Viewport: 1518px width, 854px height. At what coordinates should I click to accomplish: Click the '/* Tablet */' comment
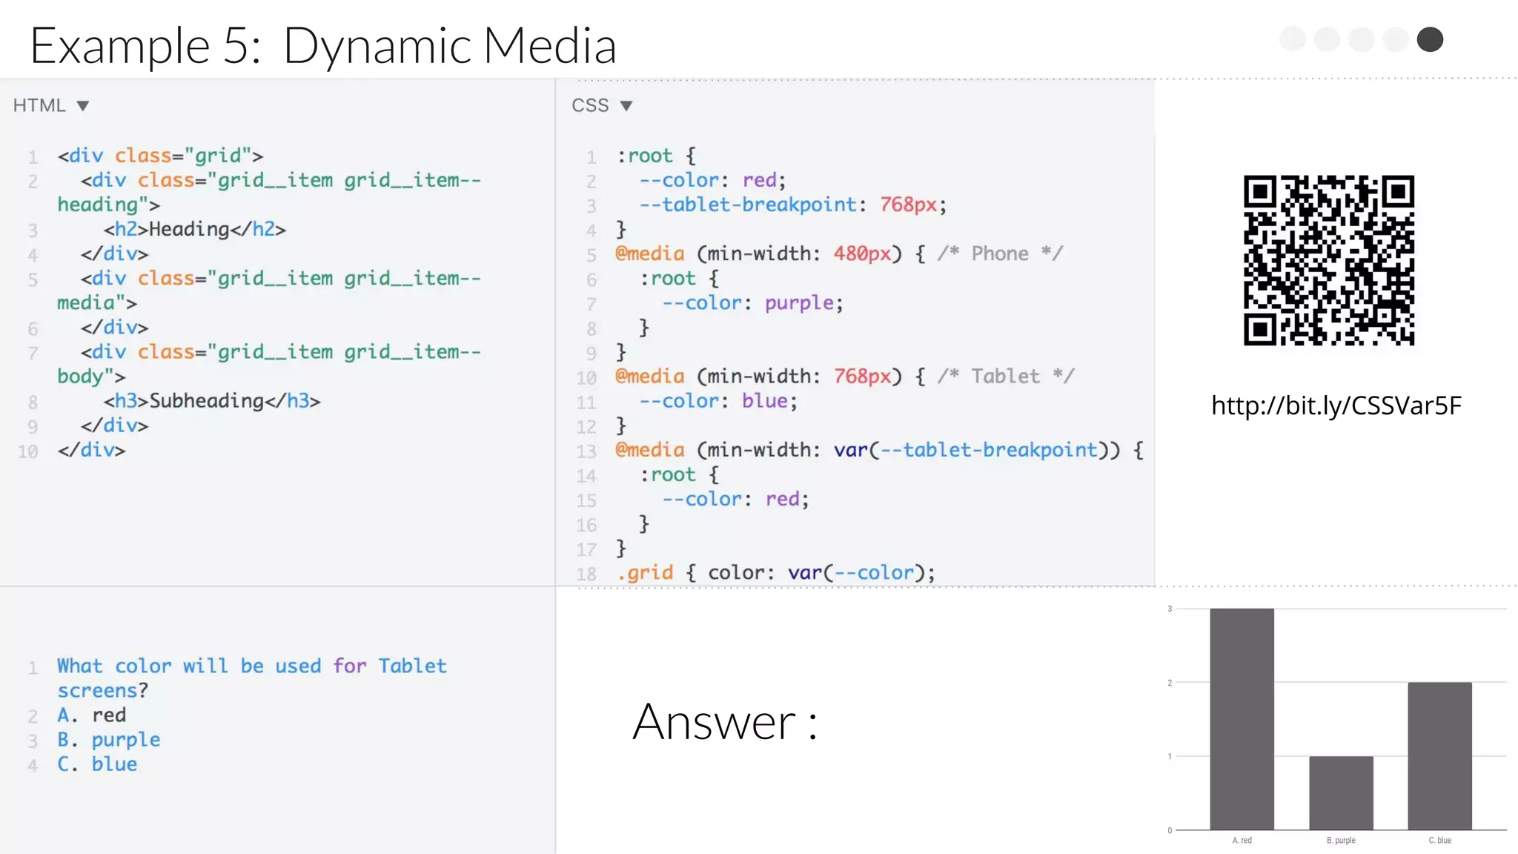[1006, 377]
